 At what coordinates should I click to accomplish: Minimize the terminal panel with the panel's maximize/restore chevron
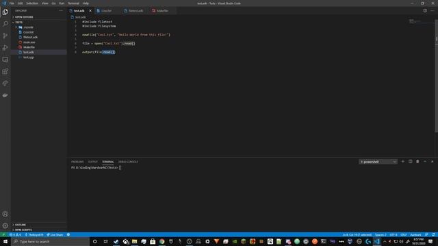pyautogui.click(x=425, y=161)
